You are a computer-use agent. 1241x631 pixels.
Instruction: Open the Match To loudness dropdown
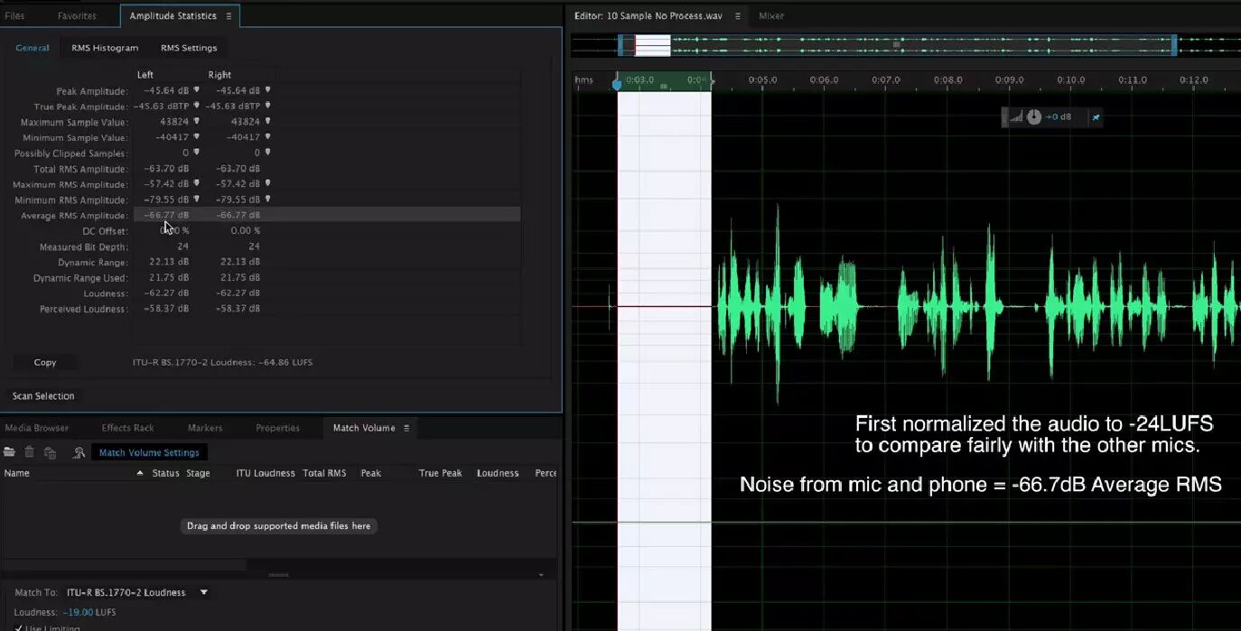point(203,592)
